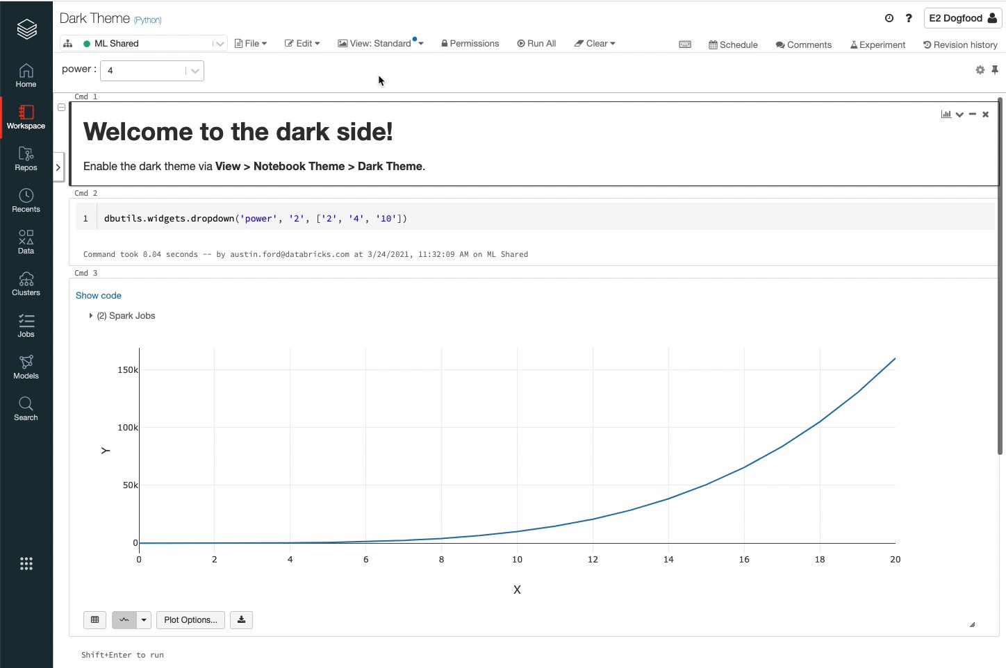
Task: Open widget settings gear icon
Action: pyautogui.click(x=980, y=70)
